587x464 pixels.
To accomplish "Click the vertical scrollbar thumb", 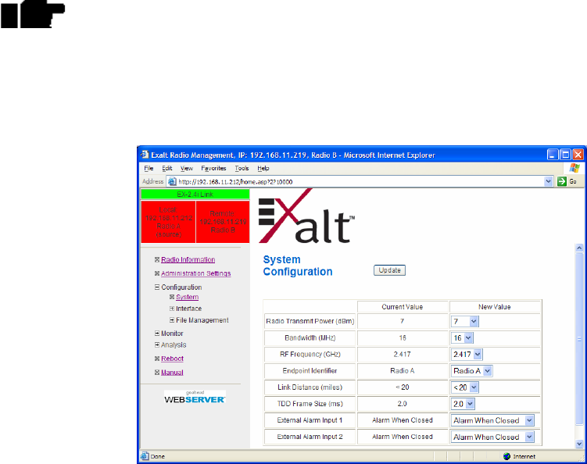I will (579, 339).
